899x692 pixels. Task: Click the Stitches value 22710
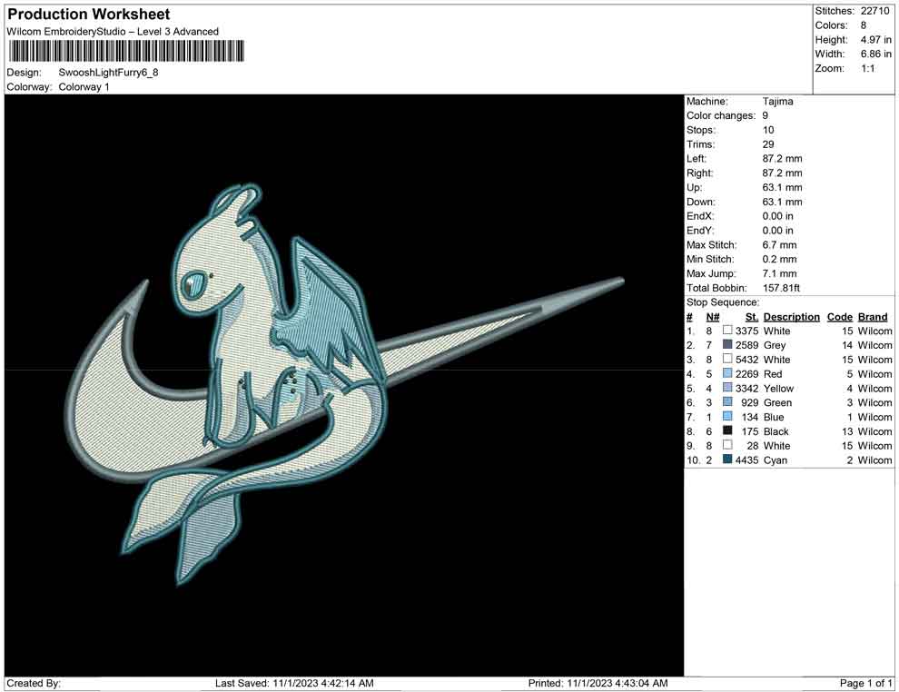click(876, 11)
